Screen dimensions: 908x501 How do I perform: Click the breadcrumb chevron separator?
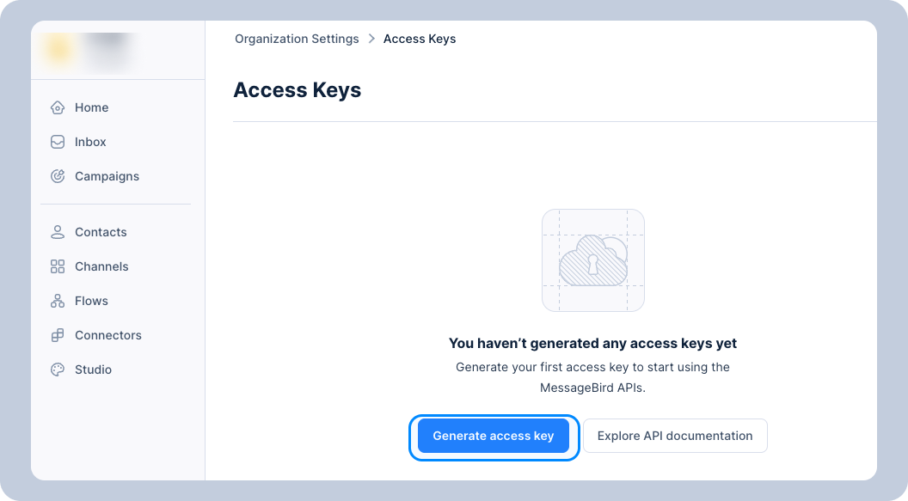point(371,39)
